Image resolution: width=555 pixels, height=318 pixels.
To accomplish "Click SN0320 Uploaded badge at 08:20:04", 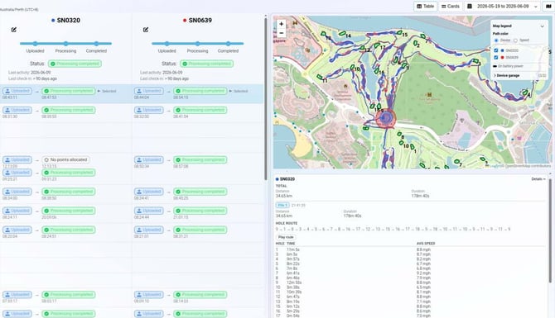I will 17,230.
